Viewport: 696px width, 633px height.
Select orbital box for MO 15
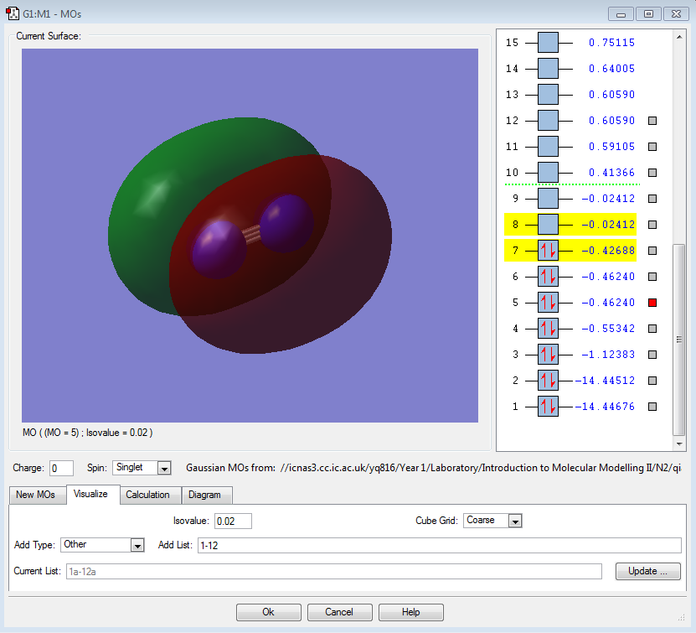548,43
